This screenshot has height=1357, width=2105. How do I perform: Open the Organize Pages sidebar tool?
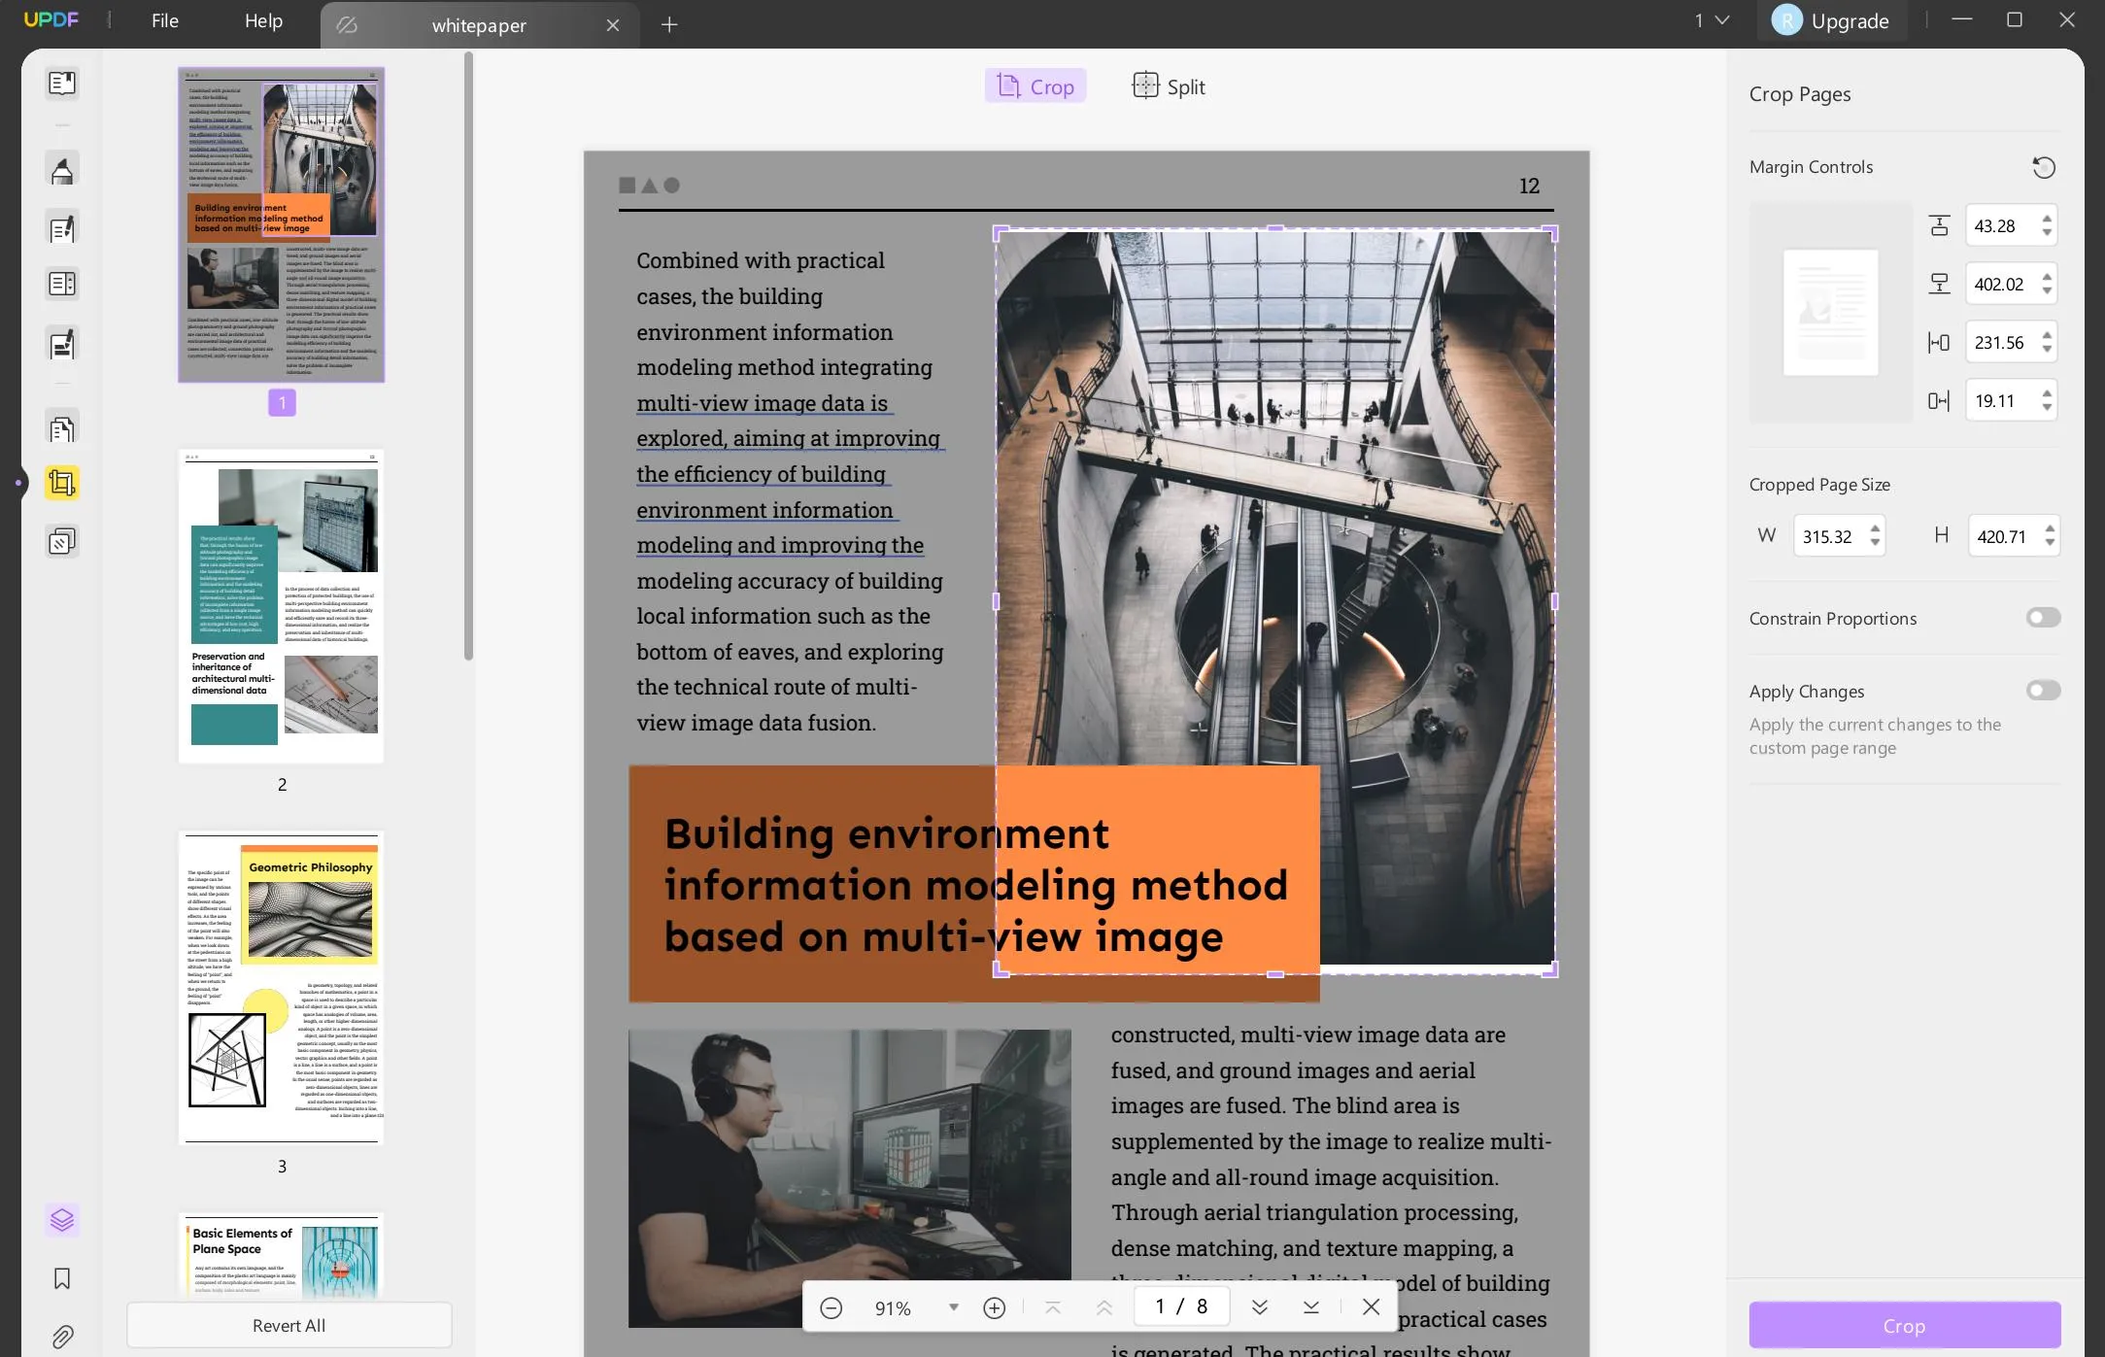point(62,428)
